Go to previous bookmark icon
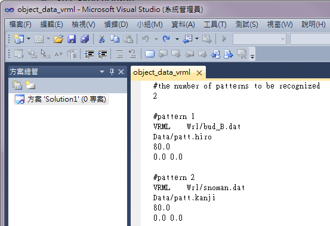Screen dimensions: 330x226 (163, 54)
